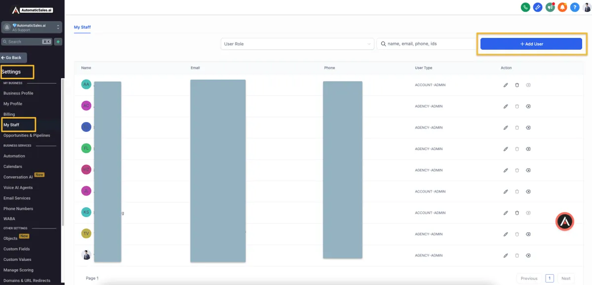Click the Email column header
Viewport: 592px width, 285px height.
coord(195,68)
